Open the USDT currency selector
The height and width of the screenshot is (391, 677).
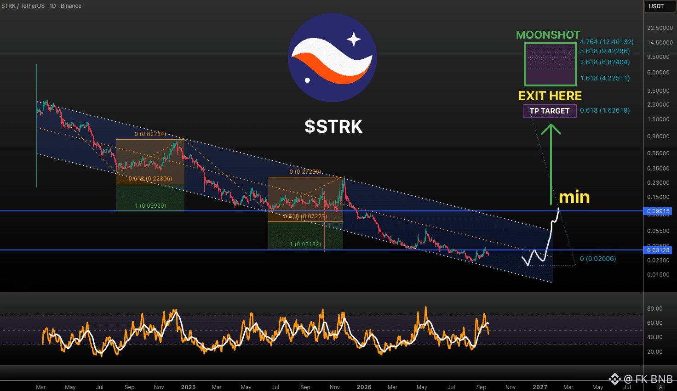click(x=657, y=6)
